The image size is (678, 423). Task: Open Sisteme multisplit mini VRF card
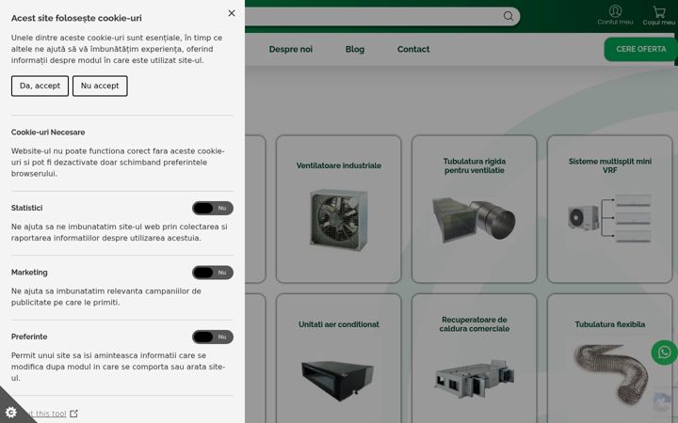click(609, 210)
